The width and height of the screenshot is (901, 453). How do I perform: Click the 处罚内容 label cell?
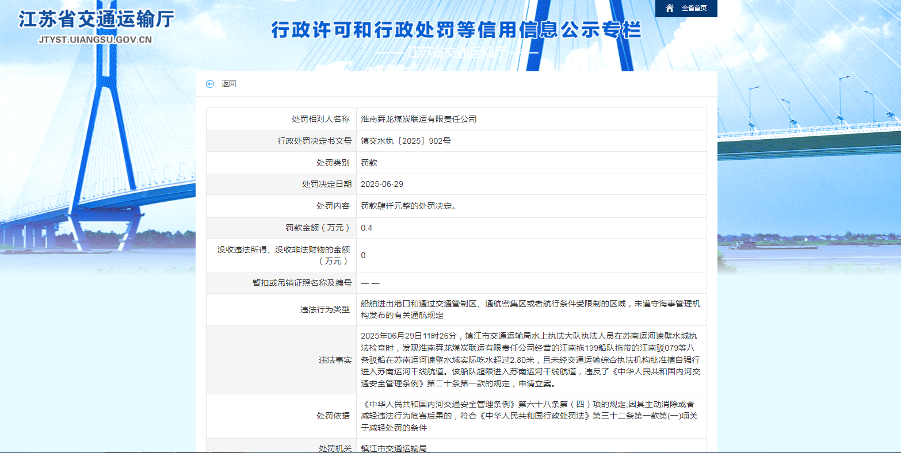(281, 206)
